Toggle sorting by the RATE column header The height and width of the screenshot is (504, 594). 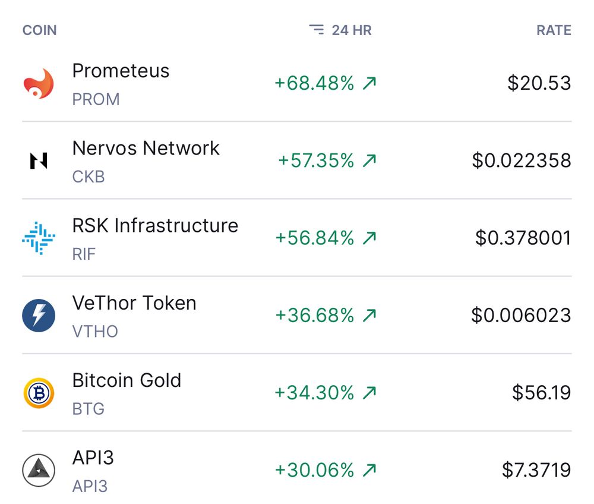tap(555, 30)
